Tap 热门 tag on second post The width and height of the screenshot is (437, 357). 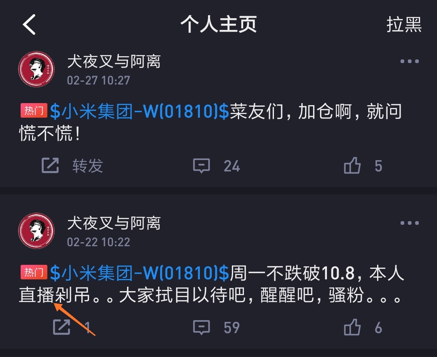click(34, 272)
